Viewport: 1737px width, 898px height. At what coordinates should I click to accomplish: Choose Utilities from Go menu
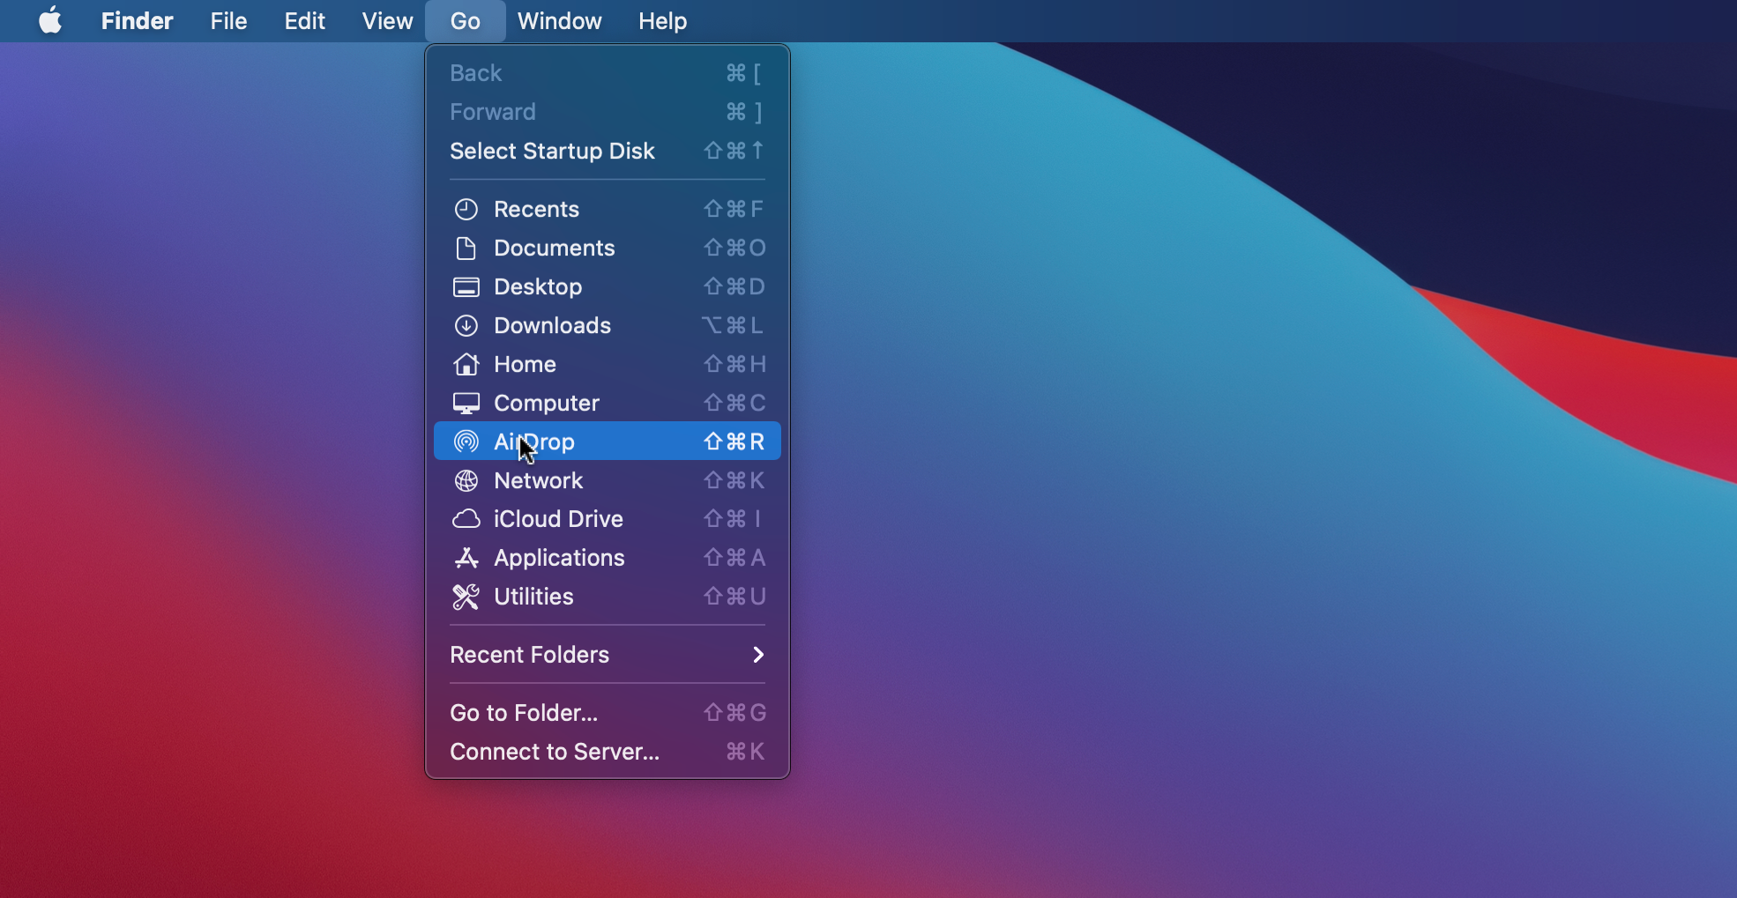(608, 597)
